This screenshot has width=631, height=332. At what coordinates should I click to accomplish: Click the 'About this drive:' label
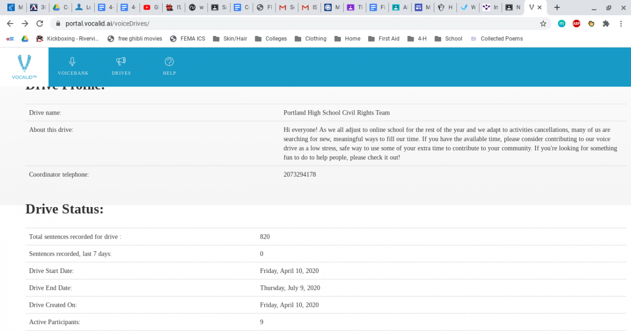point(51,130)
